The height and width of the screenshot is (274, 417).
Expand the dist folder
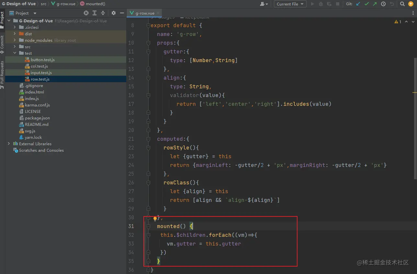15,34
